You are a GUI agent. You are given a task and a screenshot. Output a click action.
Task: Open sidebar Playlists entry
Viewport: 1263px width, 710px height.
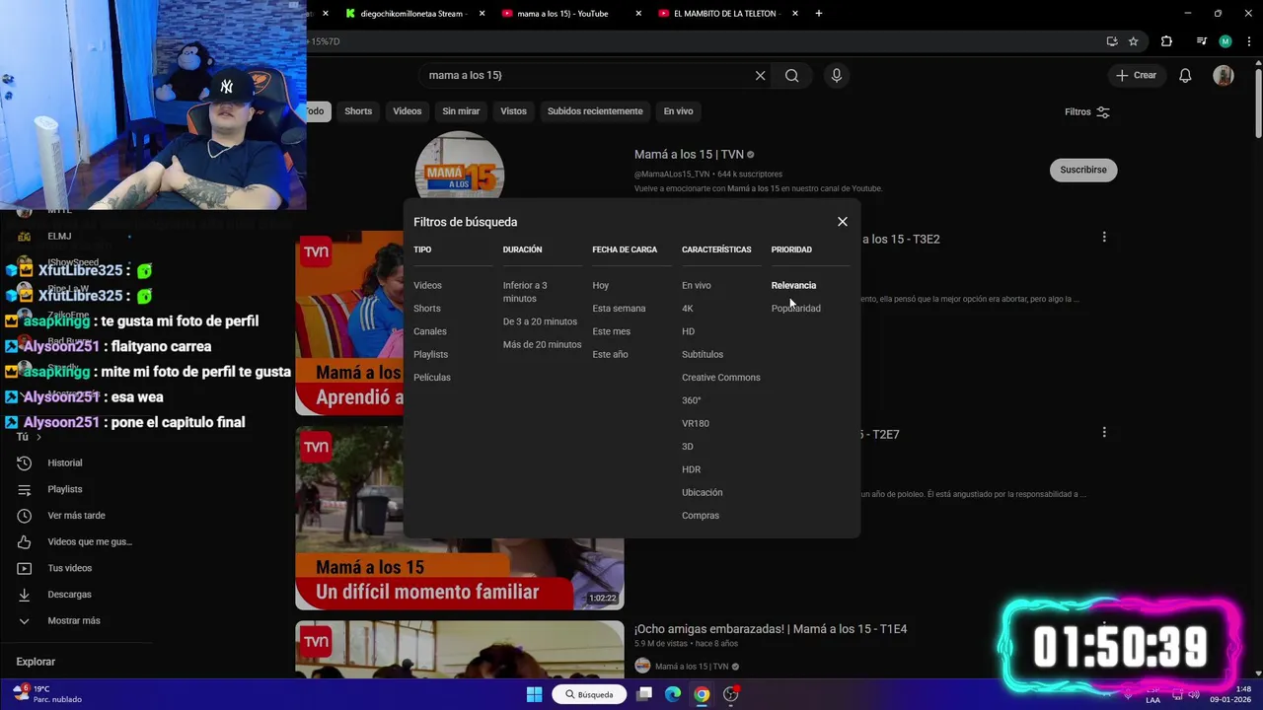[65, 489]
